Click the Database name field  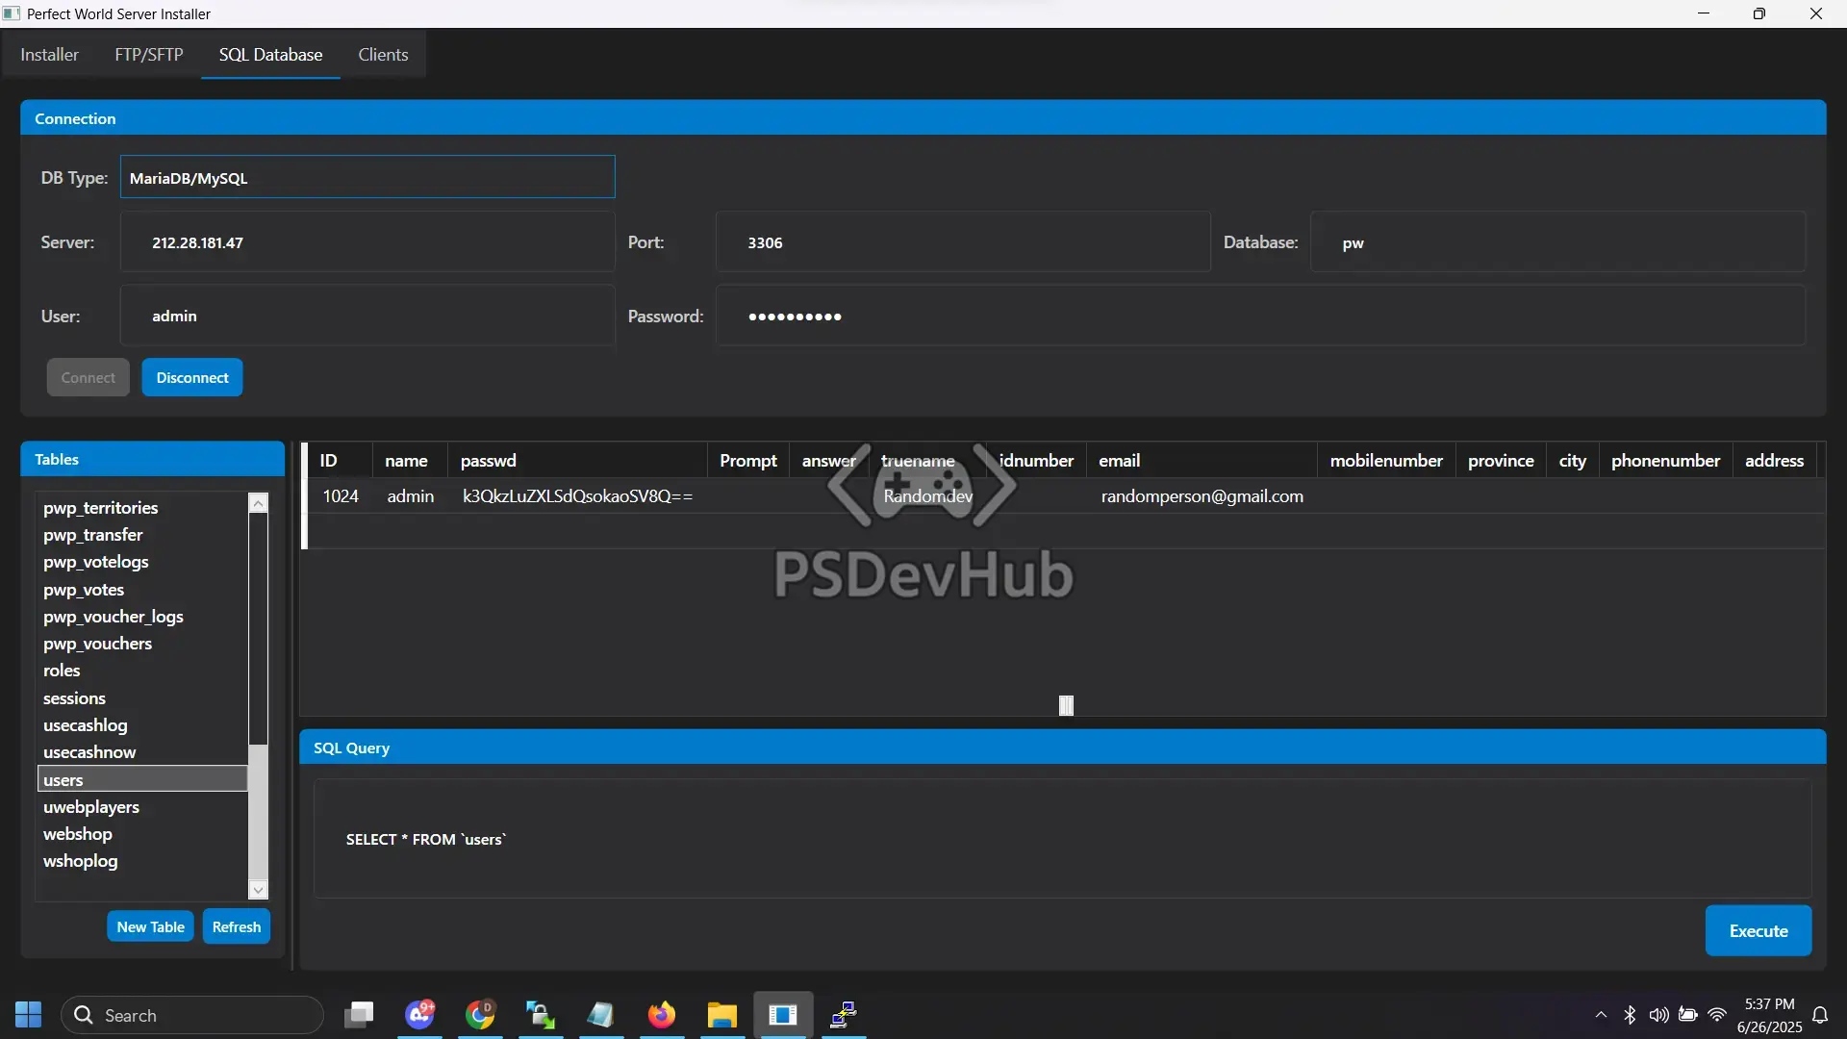[1558, 242]
